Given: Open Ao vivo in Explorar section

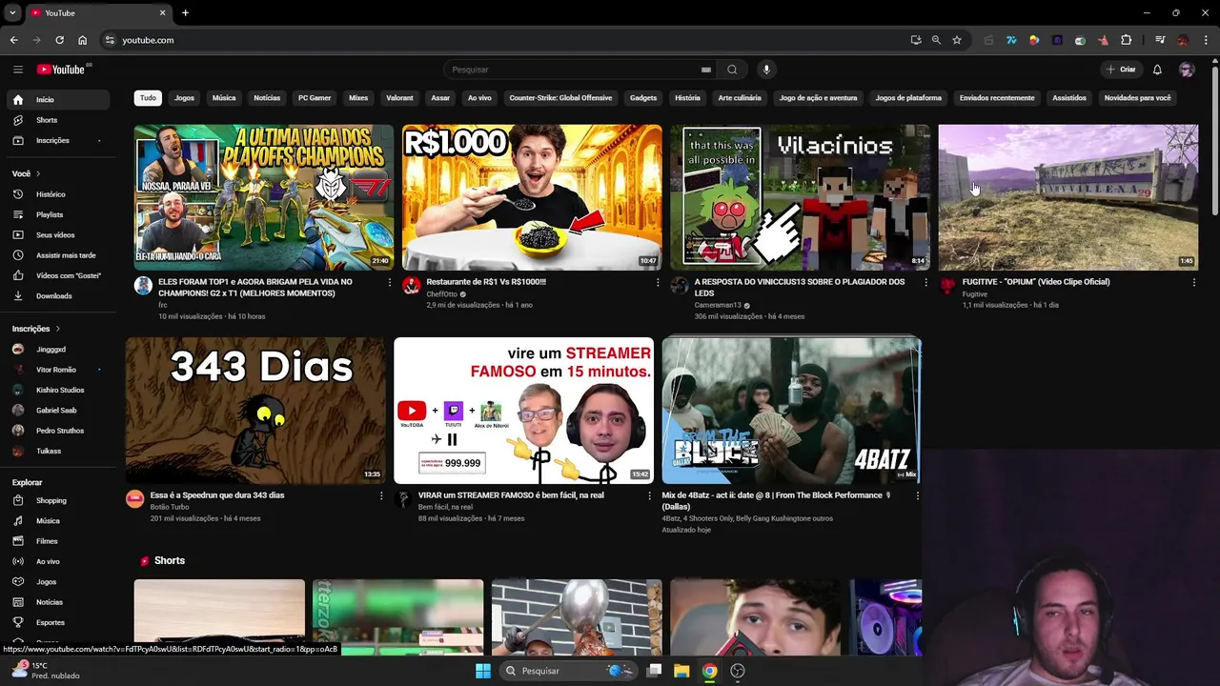Looking at the screenshot, I should point(57,561).
